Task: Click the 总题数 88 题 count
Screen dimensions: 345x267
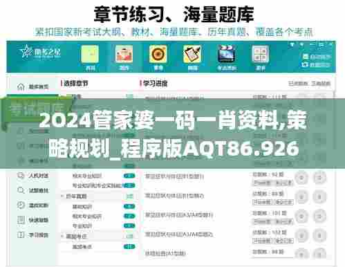Action: pyautogui.click(x=268, y=252)
